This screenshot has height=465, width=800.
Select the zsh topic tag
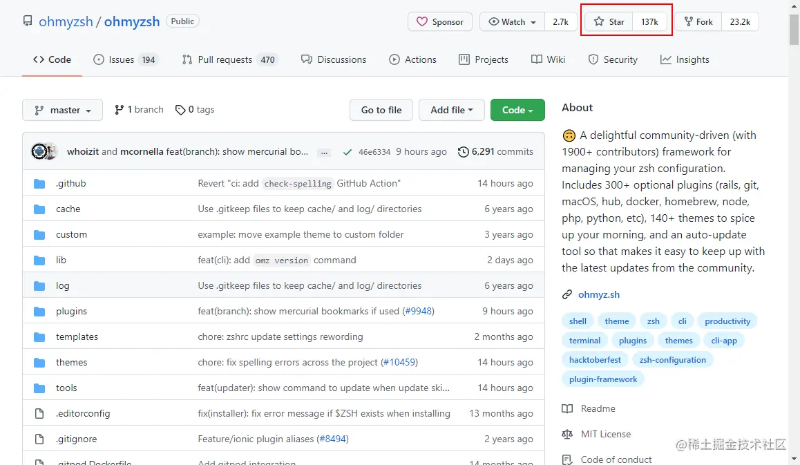pos(653,321)
